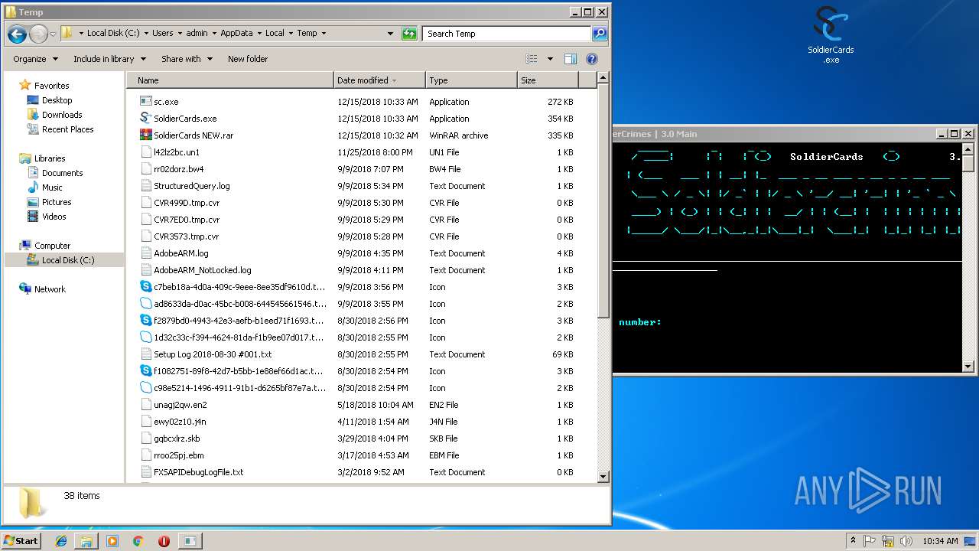Sort by the Size column header
This screenshot has height=551, width=979.
(x=548, y=80)
